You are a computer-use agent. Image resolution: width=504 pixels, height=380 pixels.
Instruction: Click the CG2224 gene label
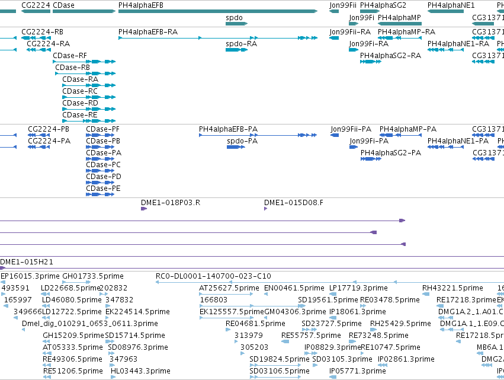36,5
